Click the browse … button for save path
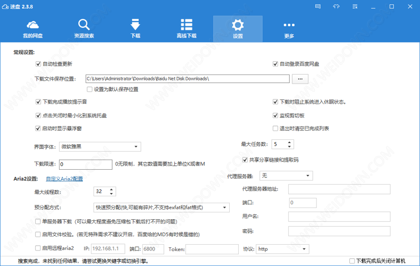 (x=300, y=79)
